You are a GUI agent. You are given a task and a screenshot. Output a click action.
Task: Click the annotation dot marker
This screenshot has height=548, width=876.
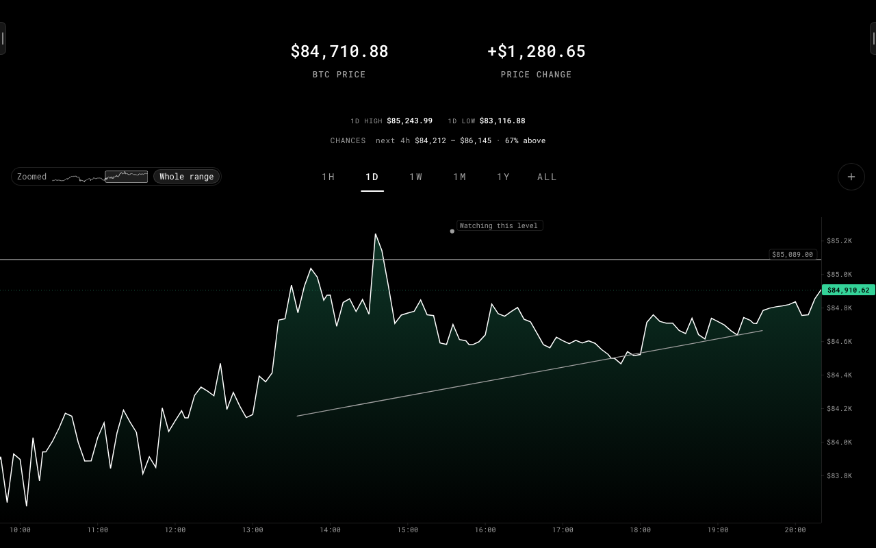coord(452,231)
